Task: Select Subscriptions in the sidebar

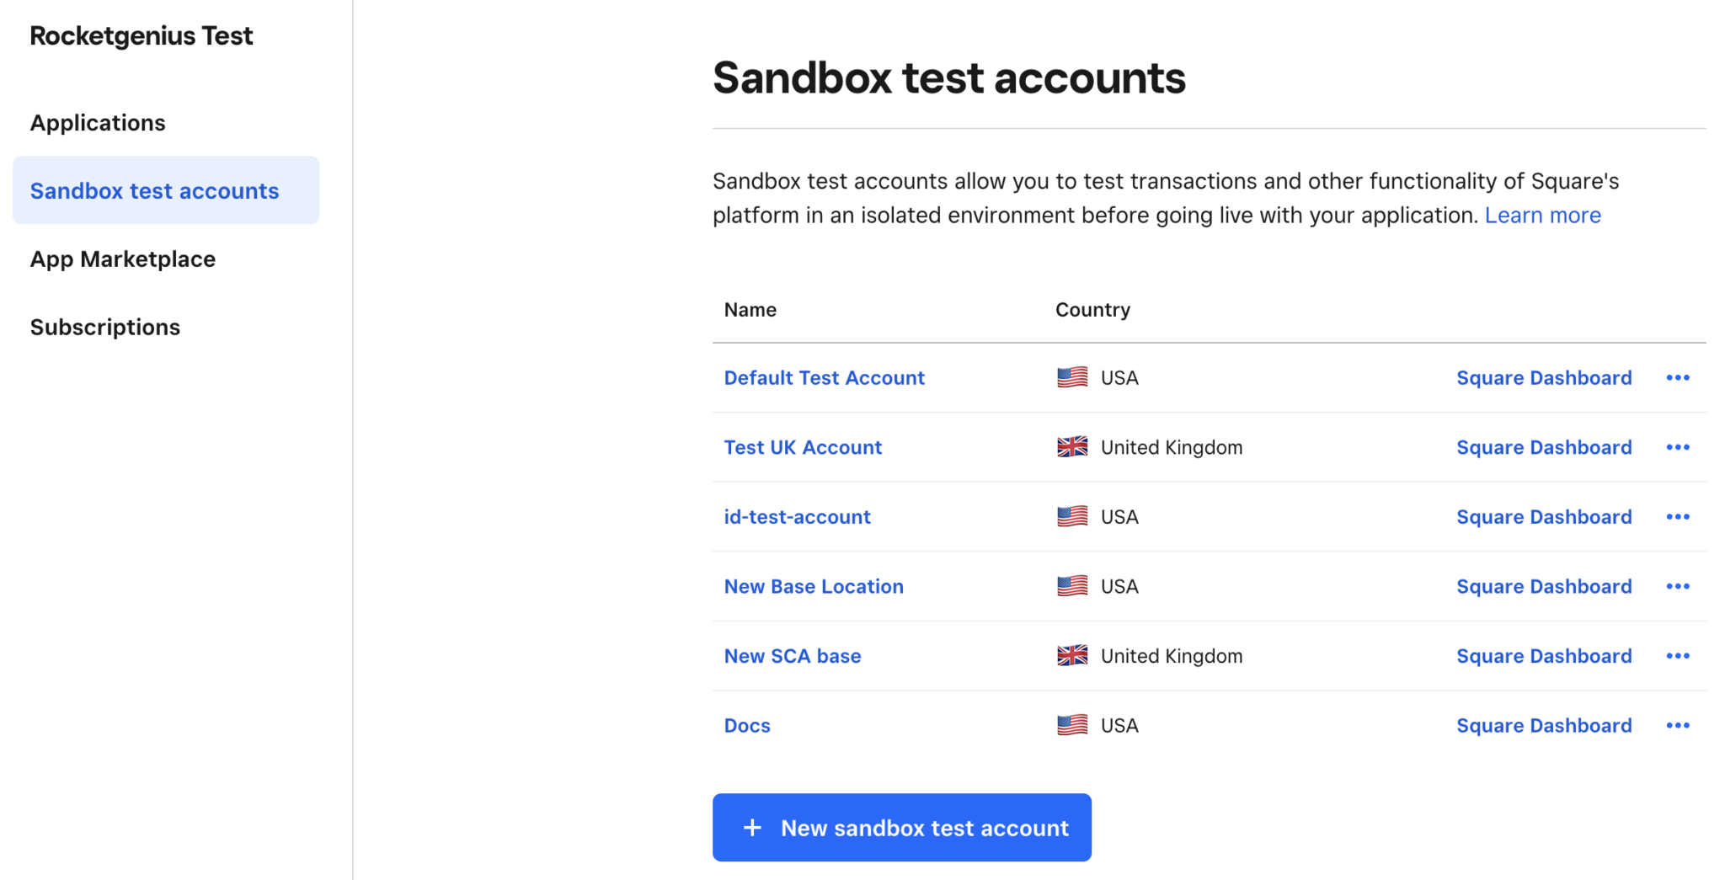Action: [x=104, y=327]
